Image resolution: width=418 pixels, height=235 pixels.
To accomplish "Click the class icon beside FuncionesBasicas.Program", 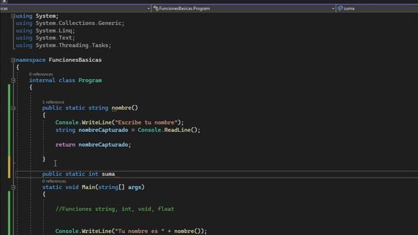I will (155, 8).
